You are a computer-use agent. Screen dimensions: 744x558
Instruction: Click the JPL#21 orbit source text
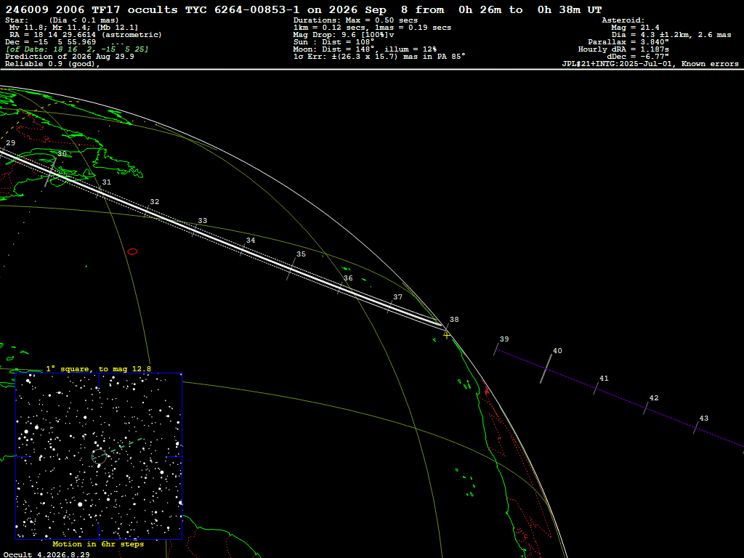tap(650, 64)
